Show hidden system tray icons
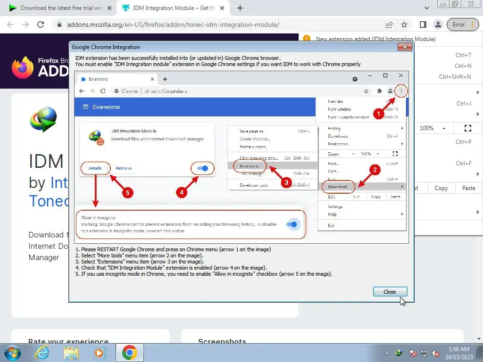The image size is (483, 362). 387,353
